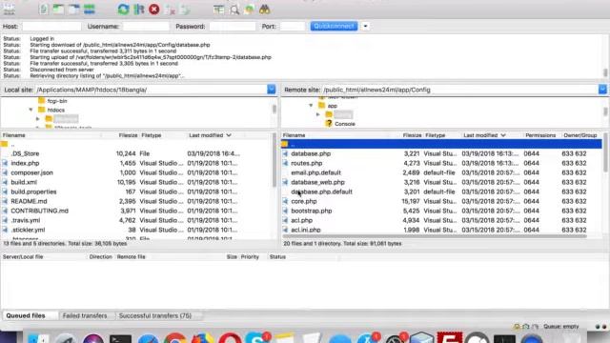Viewport: 610px width, 343px height.
Task: Click the Port input field
Action: click(x=293, y=27)
